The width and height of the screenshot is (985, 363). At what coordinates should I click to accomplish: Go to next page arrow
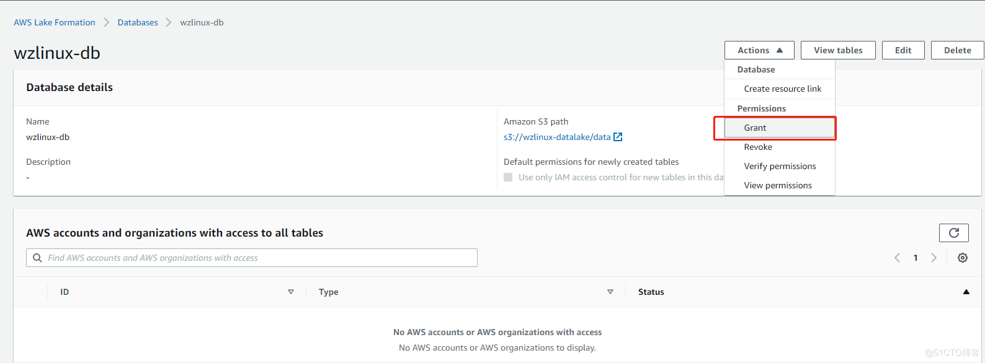click(934, 258)
